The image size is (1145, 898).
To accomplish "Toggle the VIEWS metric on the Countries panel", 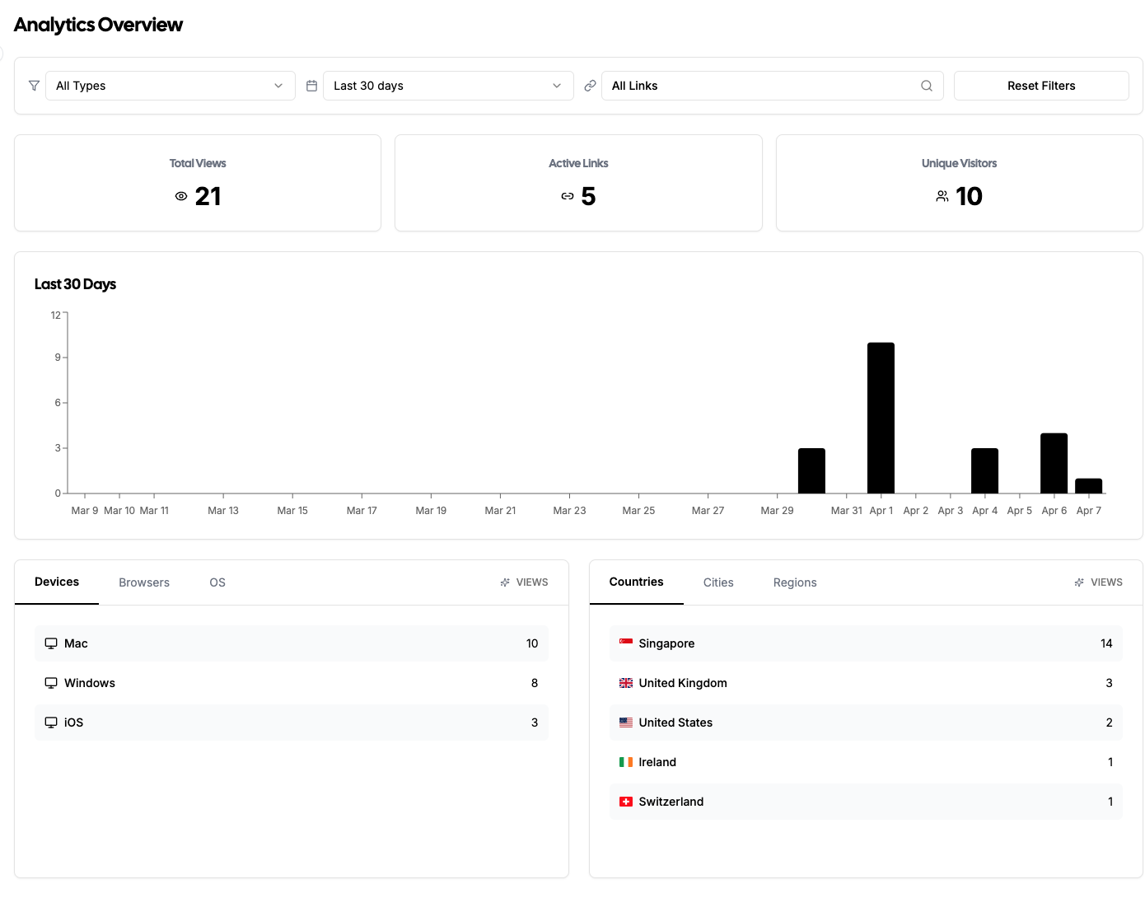I will click(1098, 582).
